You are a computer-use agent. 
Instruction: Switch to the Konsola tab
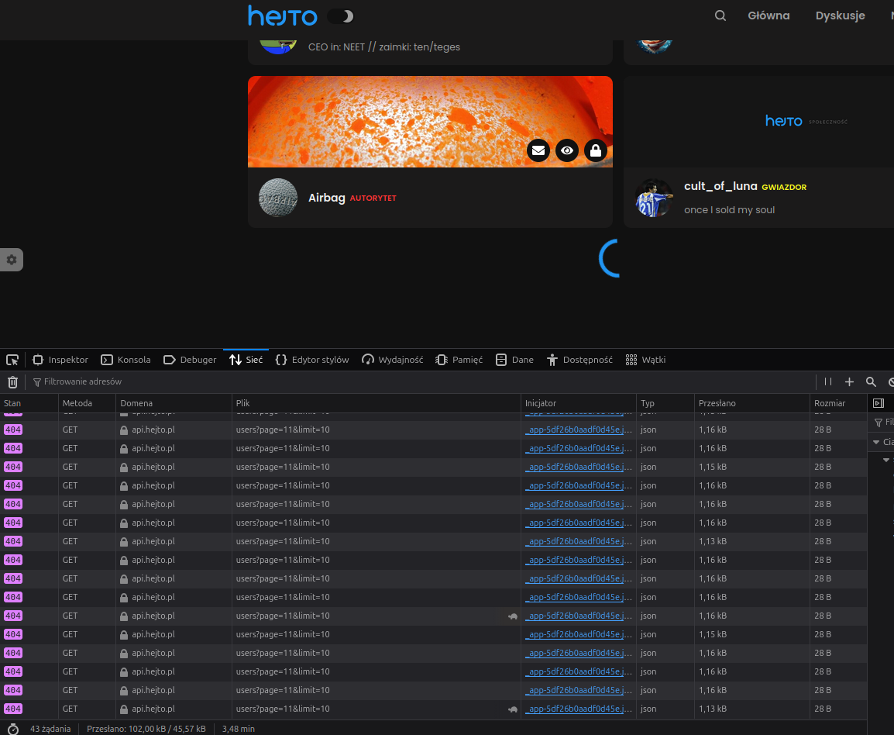pos(126,360)
